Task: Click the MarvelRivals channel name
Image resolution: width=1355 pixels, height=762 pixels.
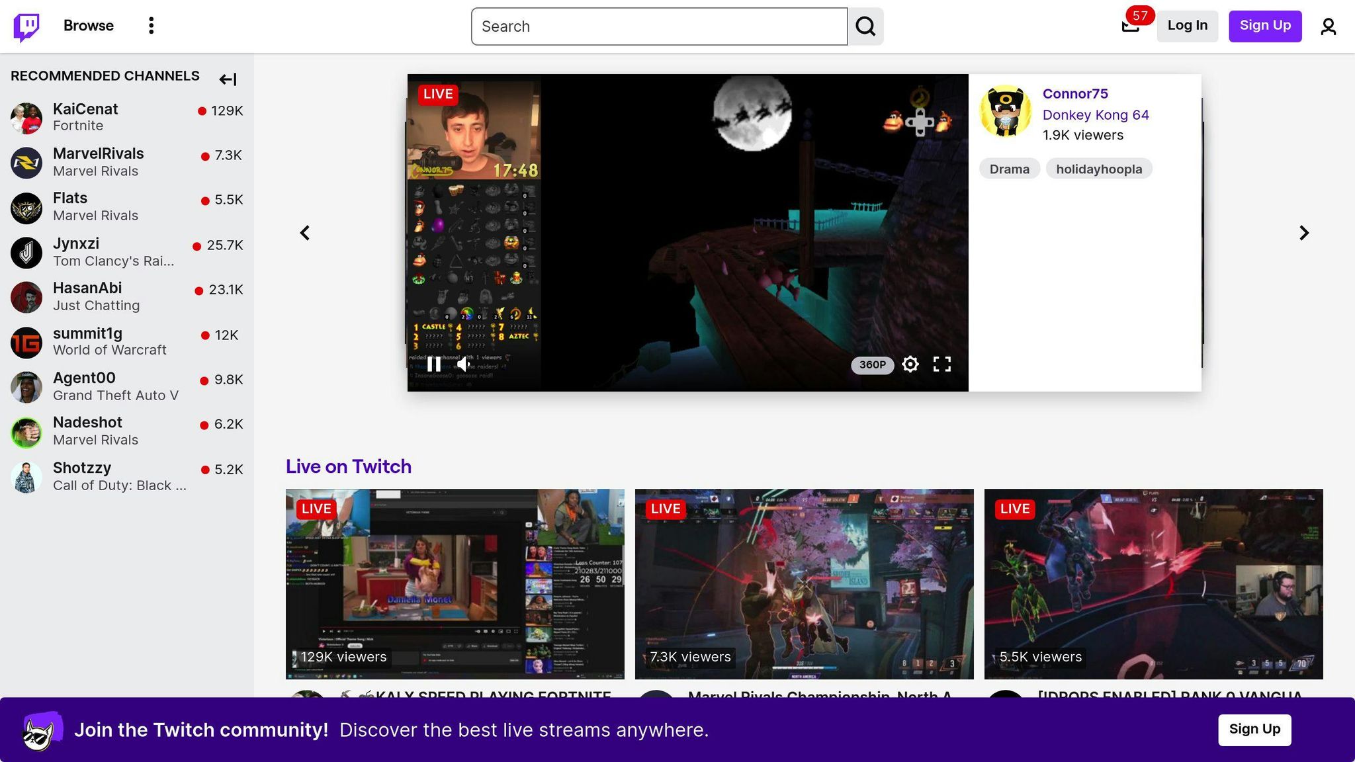Action: coord(99,153)
